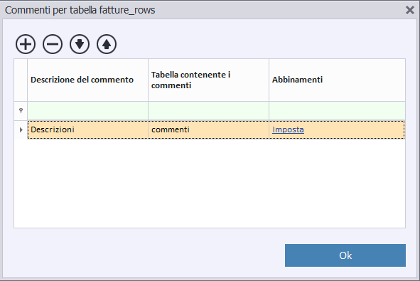Screen dimensions: 420x281
Task: Click the filter row indicator icon
Action: point(21,110)
